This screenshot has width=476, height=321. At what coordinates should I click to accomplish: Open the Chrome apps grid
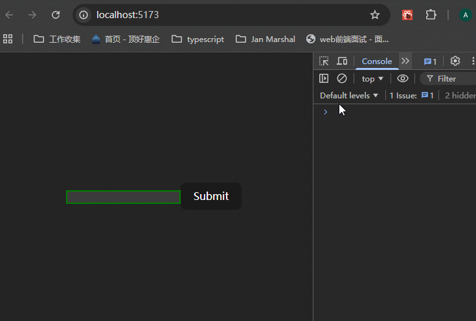(x=8, y=39)
